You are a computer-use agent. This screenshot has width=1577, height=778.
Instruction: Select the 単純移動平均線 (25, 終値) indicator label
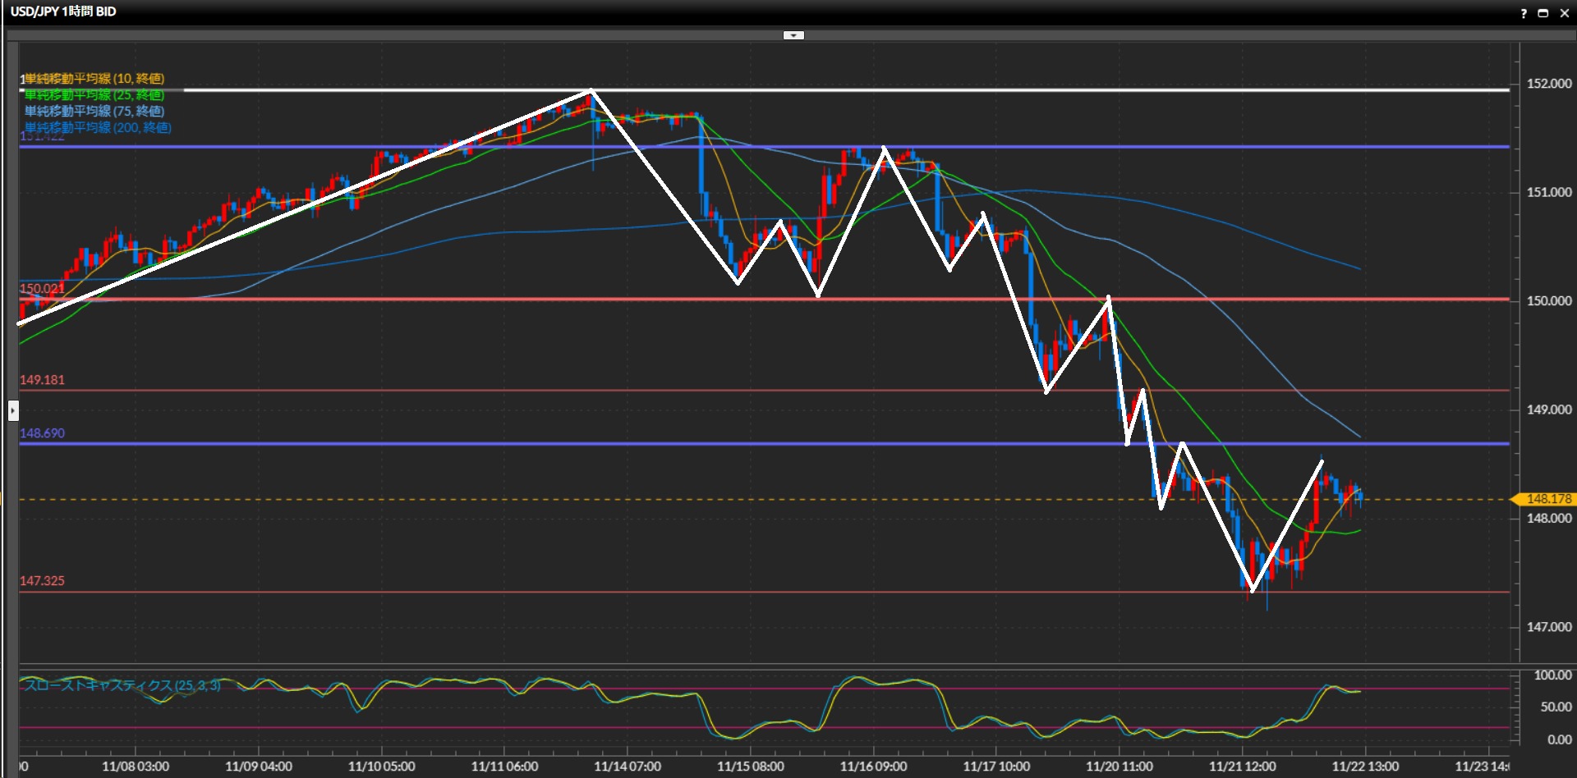coord(94,95)
